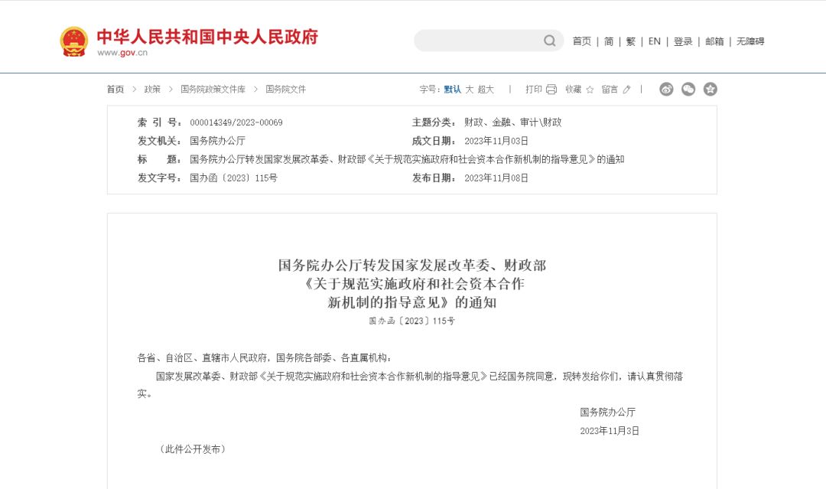Switch to 繁 traditional Chinese
The width and height of the screenshot is (826, 489).
(630, 41)
